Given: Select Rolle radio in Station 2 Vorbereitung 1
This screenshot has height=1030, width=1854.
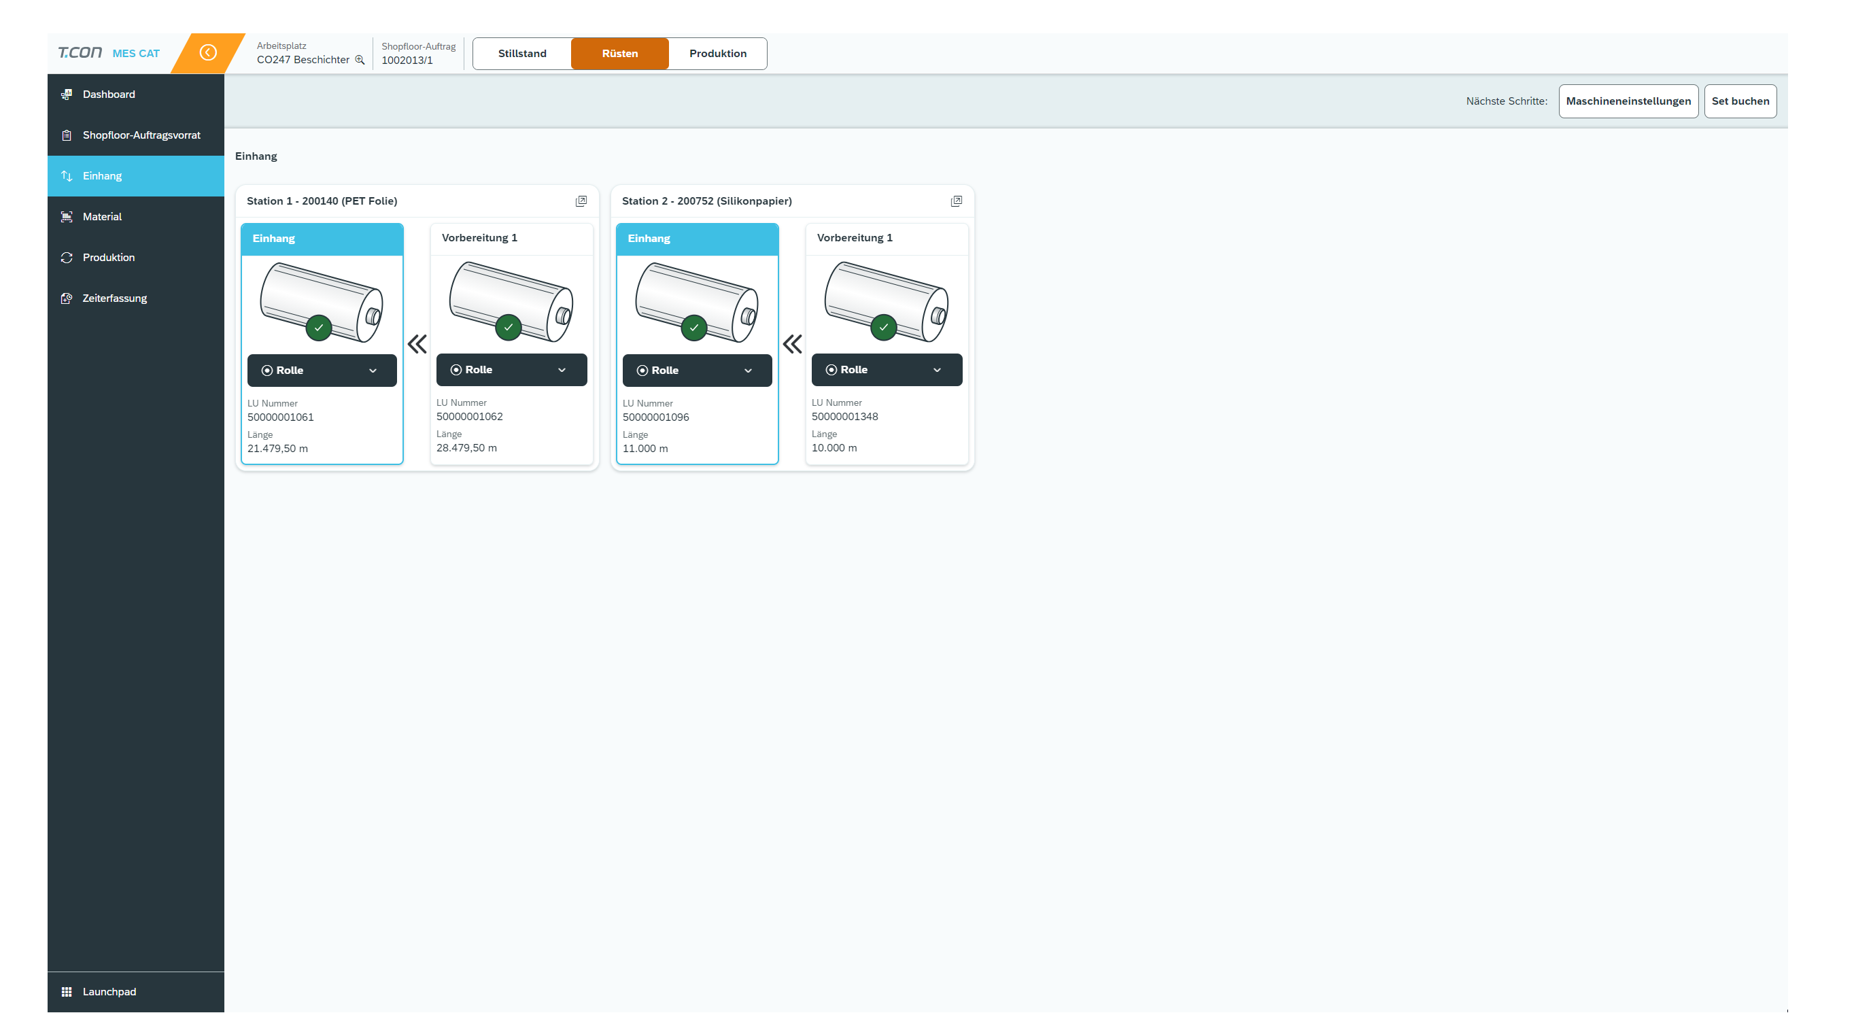Looking at the screenshot, I should click(831, 369).
